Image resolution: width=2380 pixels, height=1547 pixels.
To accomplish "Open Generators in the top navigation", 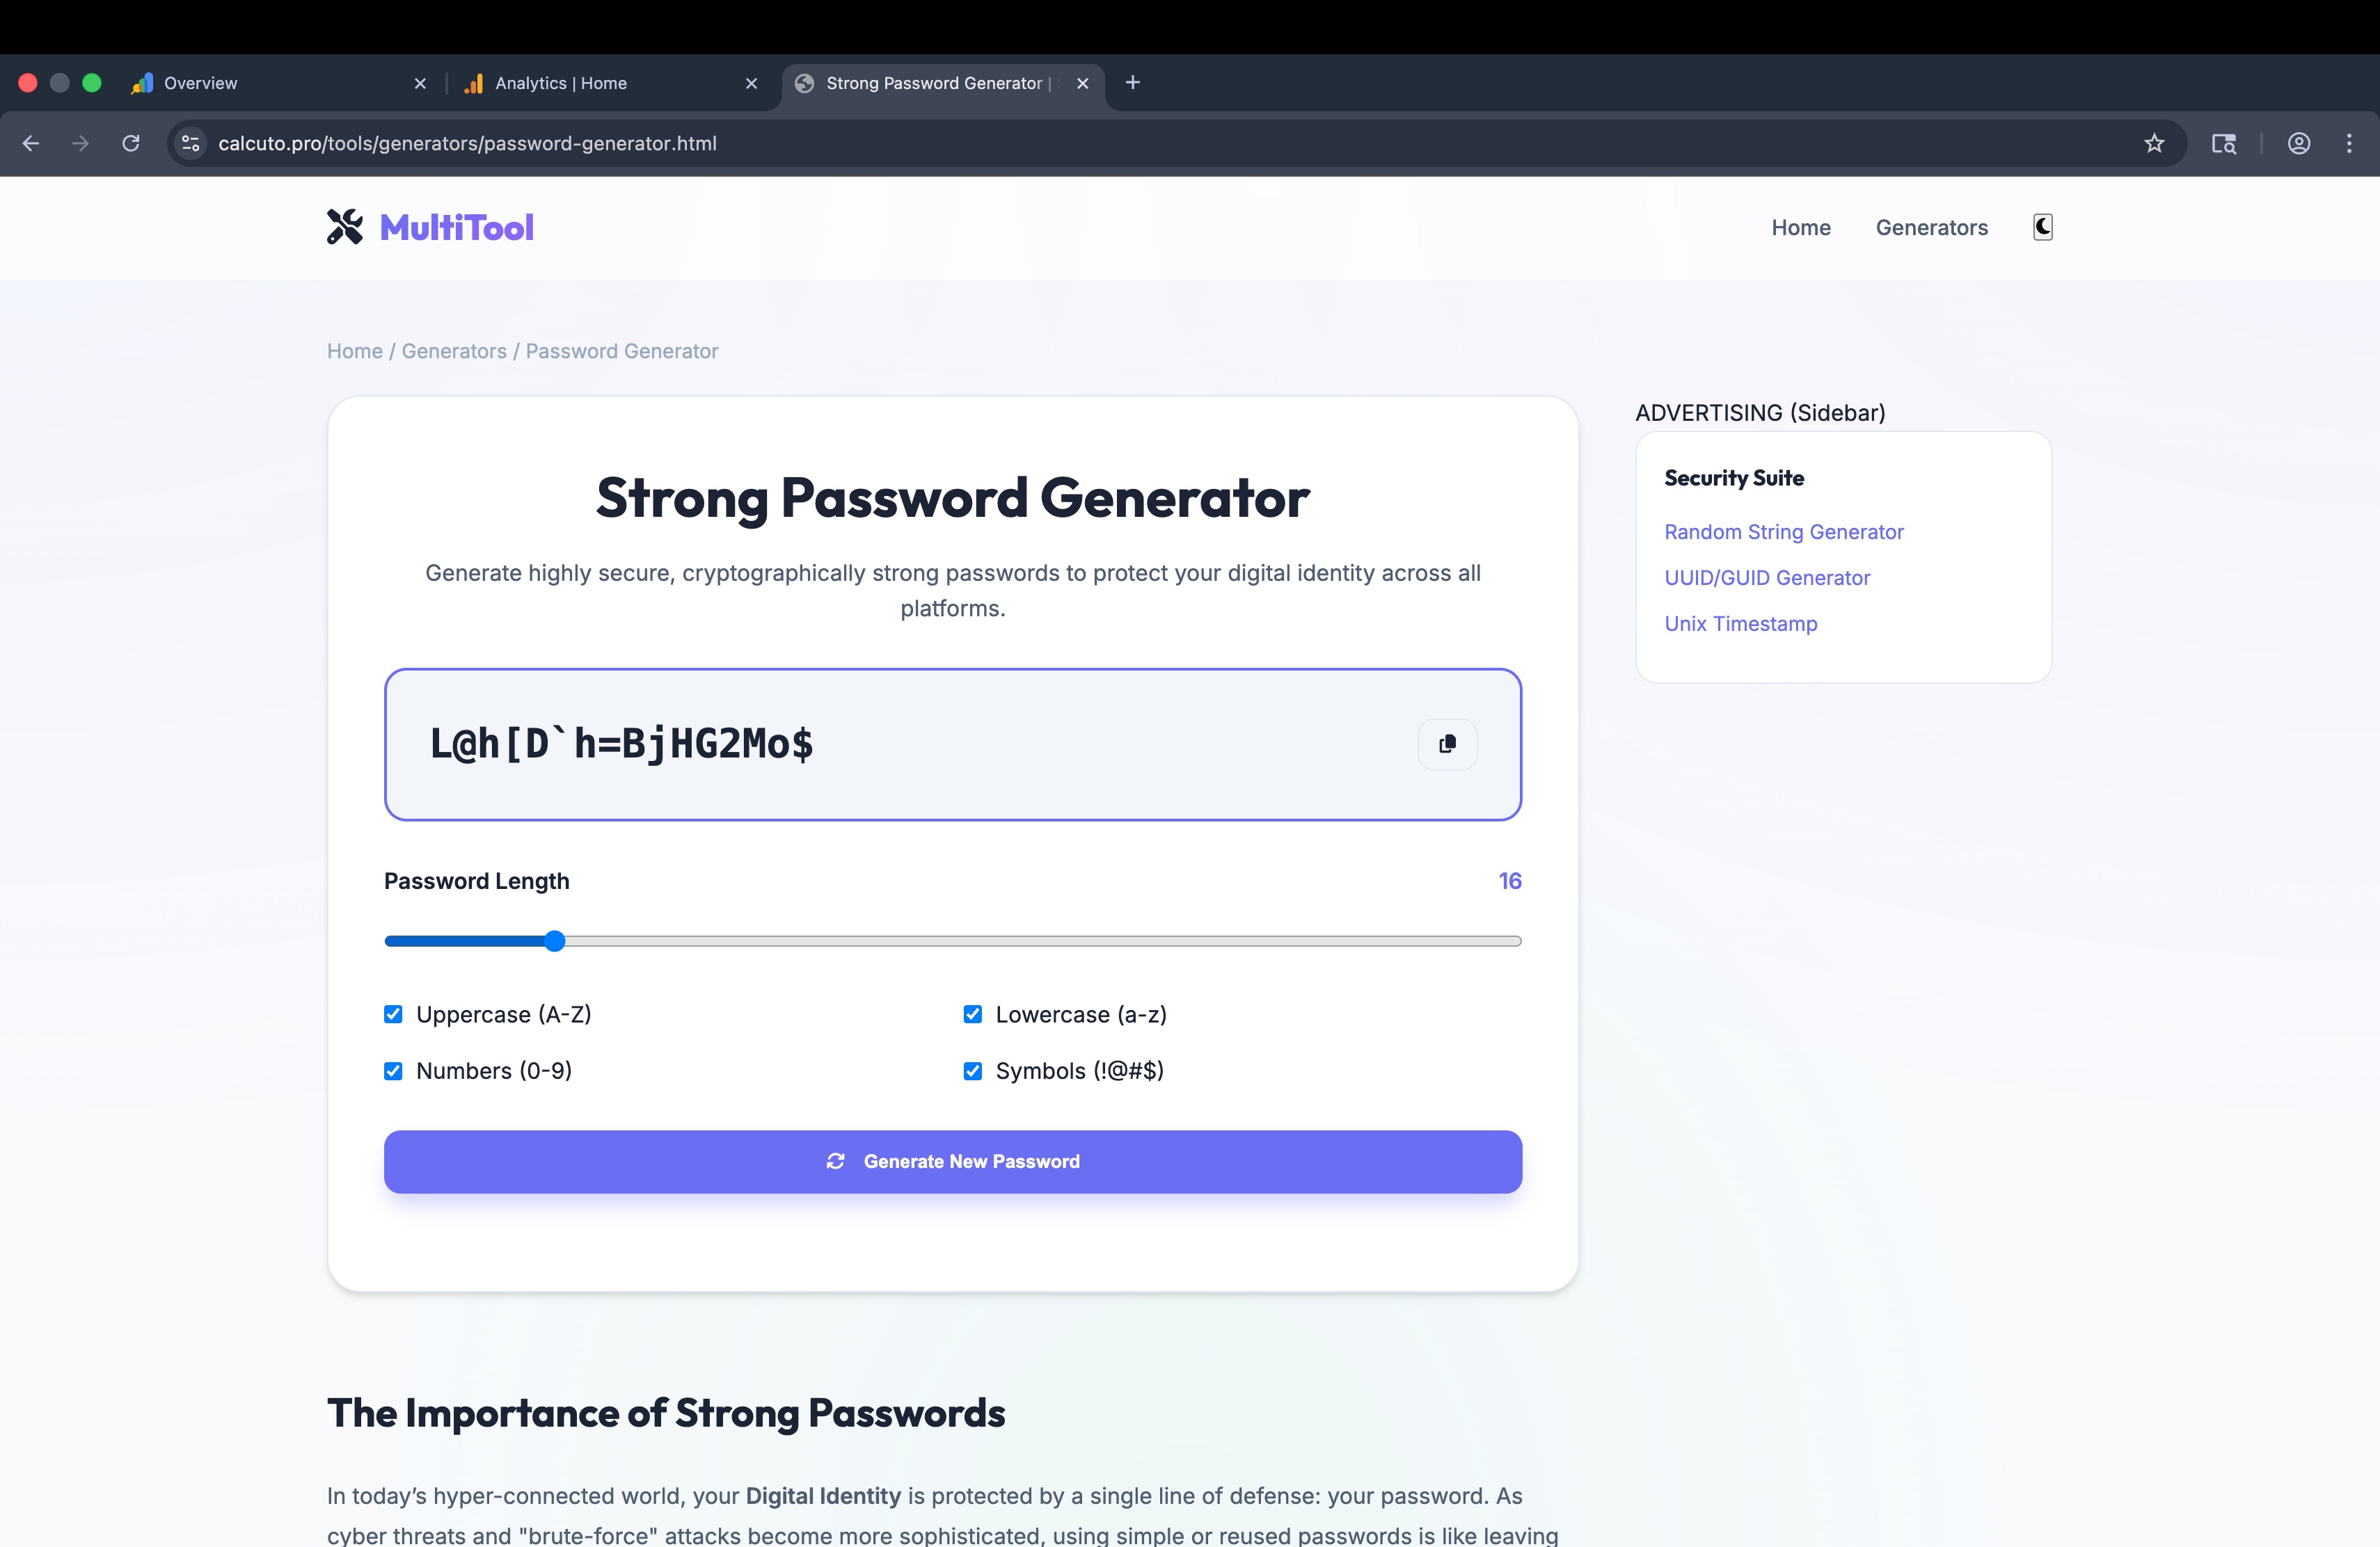I will click(1931, 227).
